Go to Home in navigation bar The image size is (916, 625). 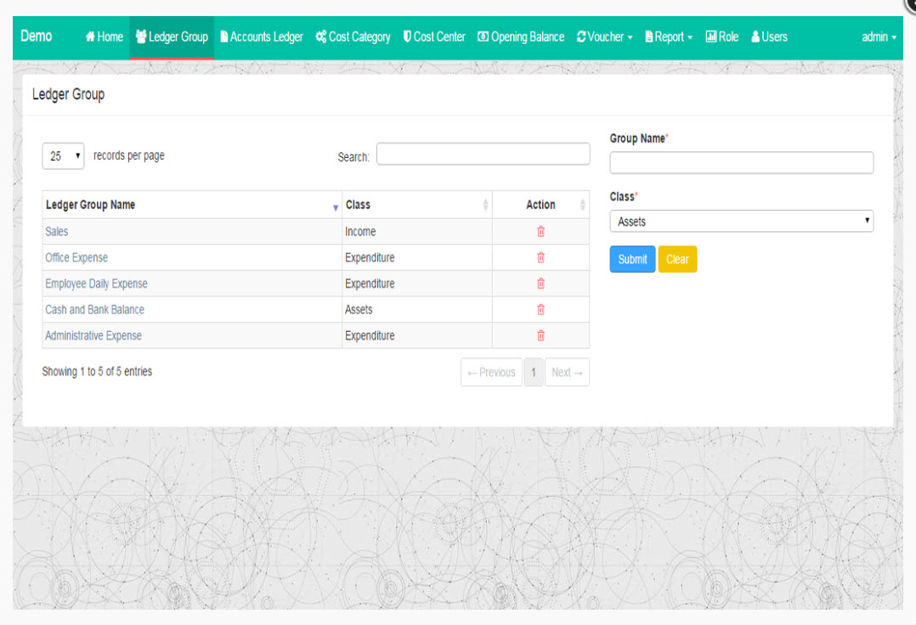tap(104, 37)
